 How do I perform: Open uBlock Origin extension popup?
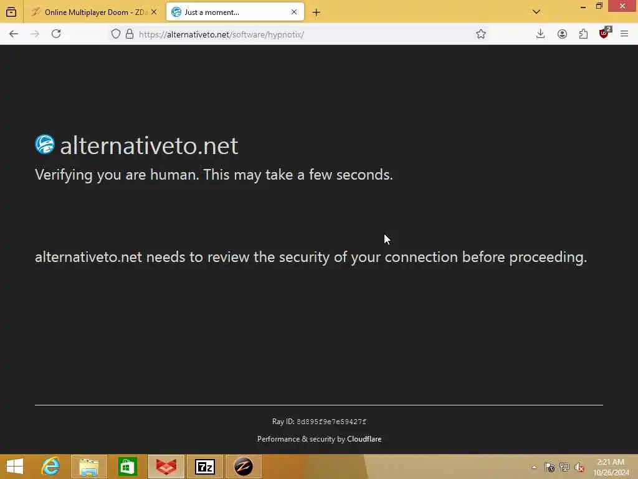point(604,34)
